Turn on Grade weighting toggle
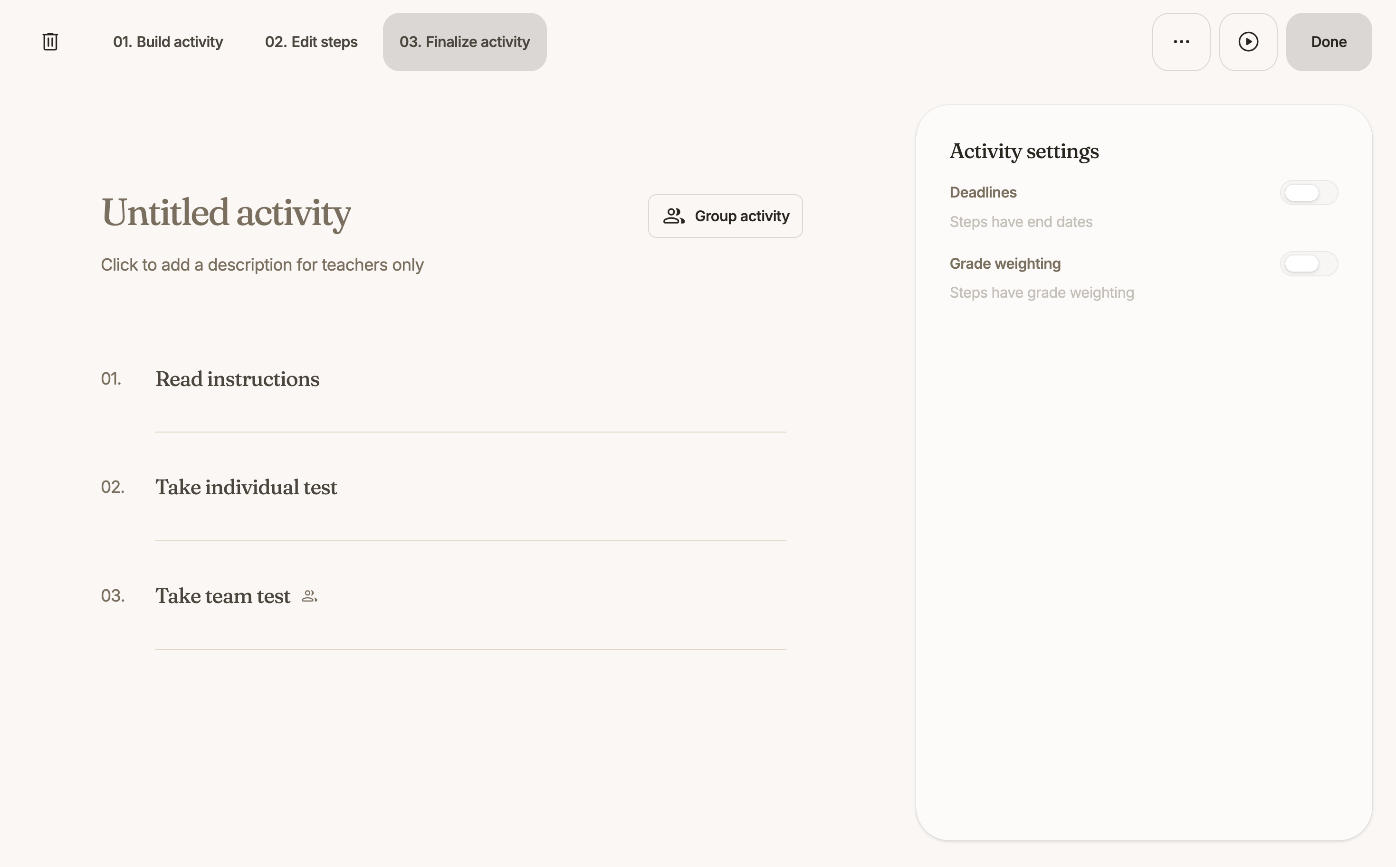The width and height of the screenshot is (1396, 867). coord(1309,264)
